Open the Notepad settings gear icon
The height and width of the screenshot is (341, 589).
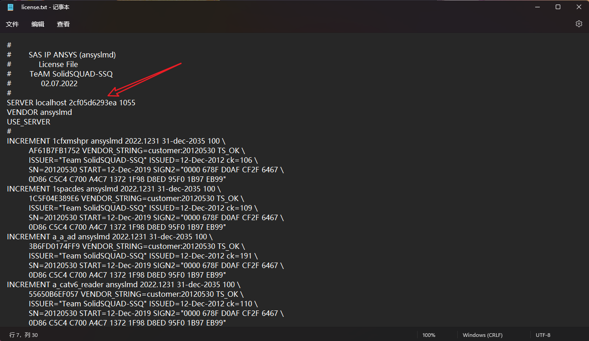579,24
